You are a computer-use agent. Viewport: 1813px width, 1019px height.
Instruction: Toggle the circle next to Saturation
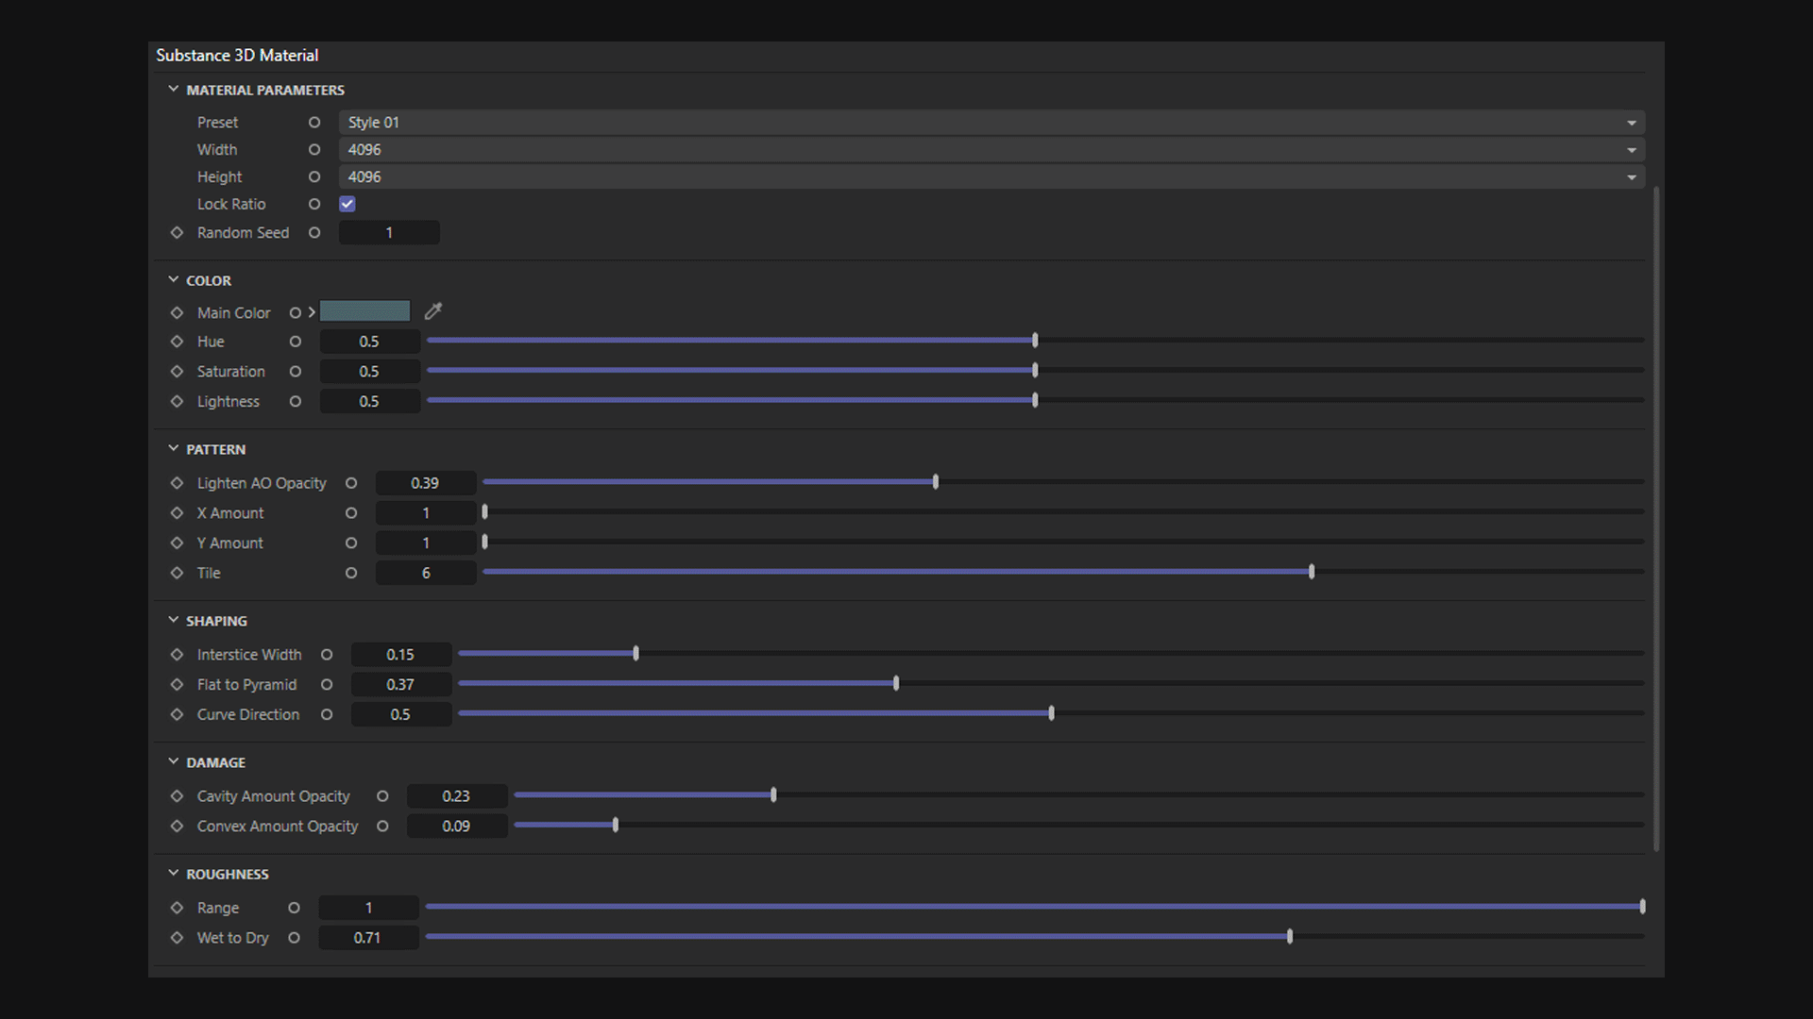click(296, 372)
